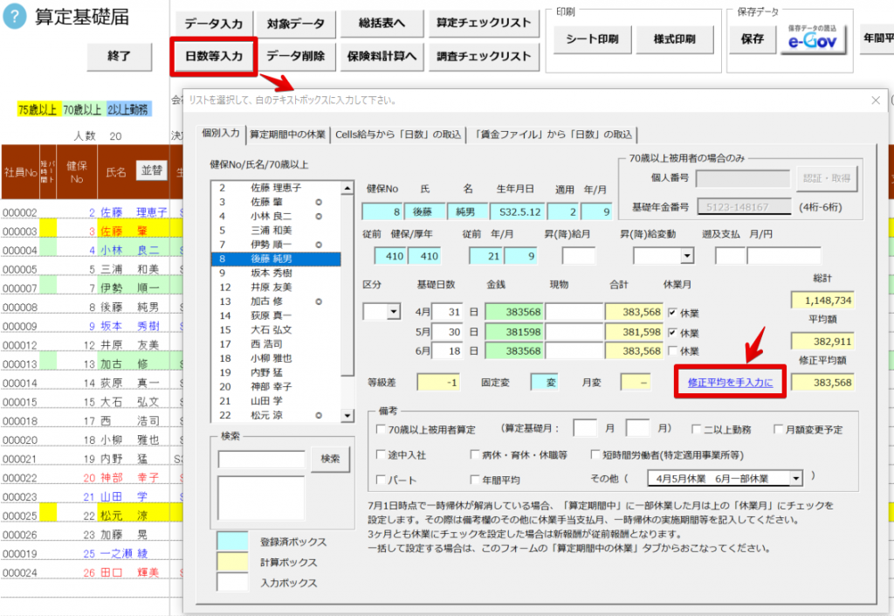Open the blue question mark help icon
The width and height of the screenshot is (894, 616).
pos(15,17)
